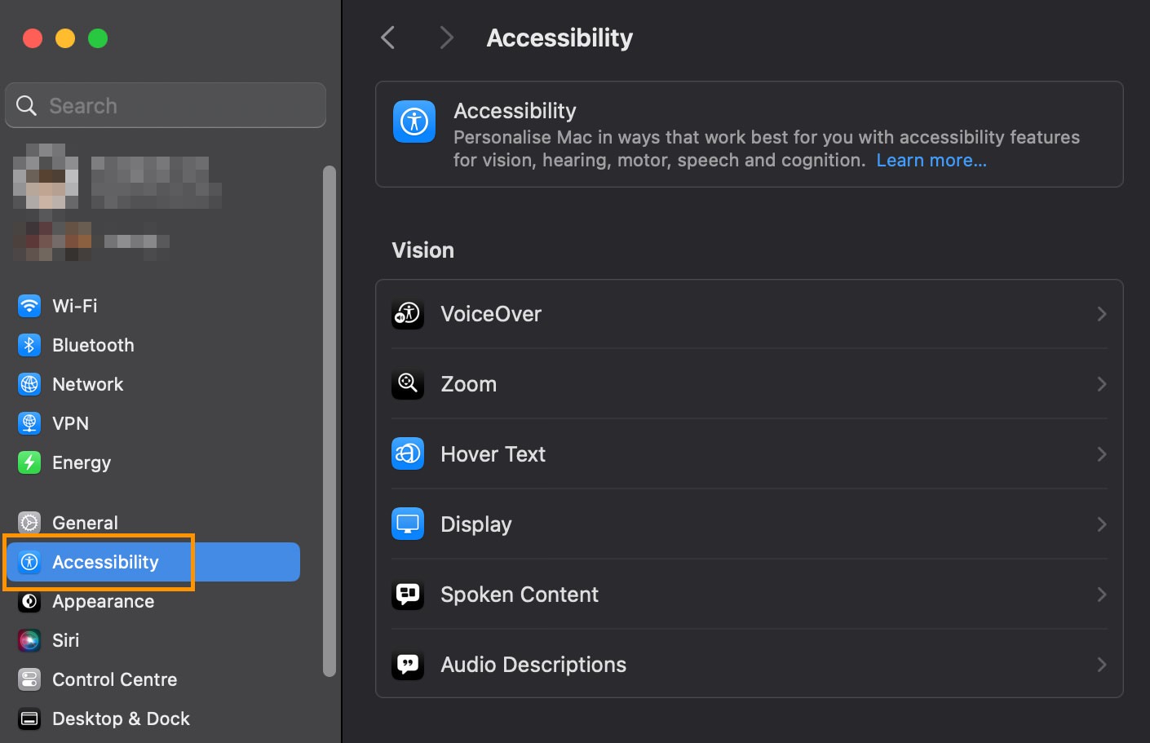Click the Wi-Fi icon in sidebar
Image resolution: width=1150 pixels, height=743 pixels.
pos(29,306)
